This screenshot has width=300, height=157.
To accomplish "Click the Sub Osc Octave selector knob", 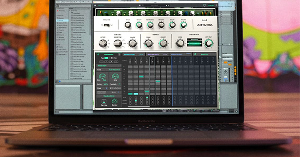I will [x=103, y=44].
